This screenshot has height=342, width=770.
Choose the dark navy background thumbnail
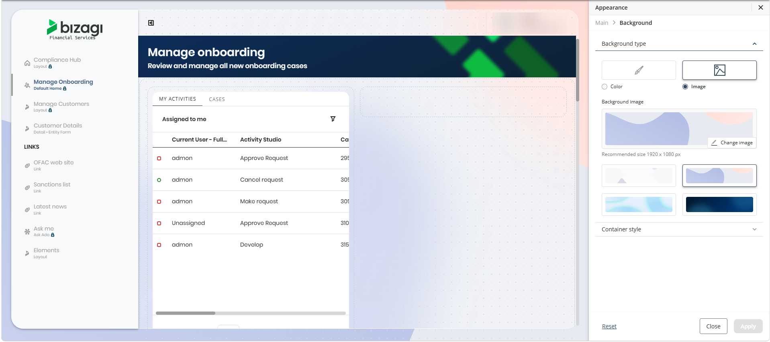pos(719,204)
